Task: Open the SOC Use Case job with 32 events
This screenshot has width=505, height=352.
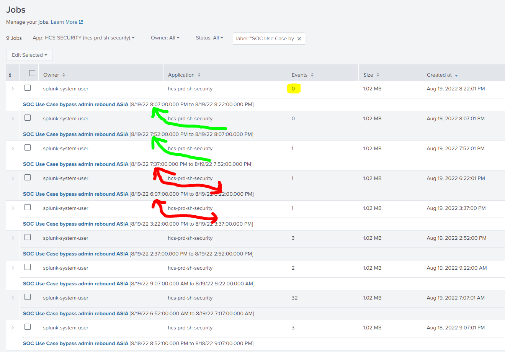Action: tap(75, 313)
